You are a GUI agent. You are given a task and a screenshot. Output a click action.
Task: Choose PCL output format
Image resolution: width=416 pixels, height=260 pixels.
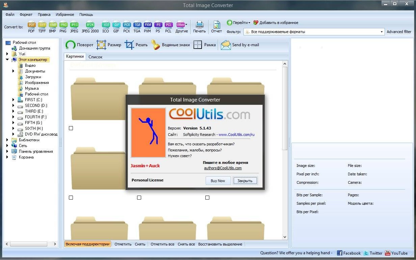pyautogui.click(x=168, y=27)
